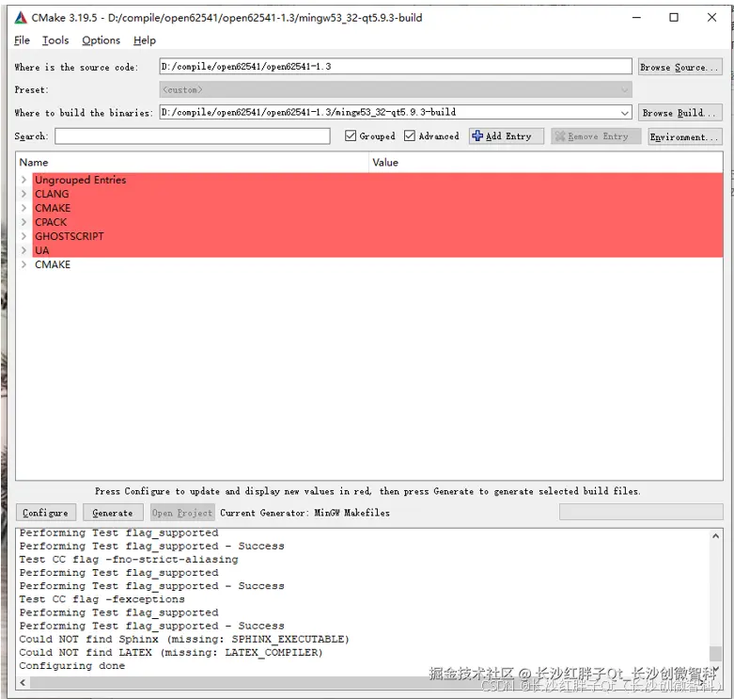Open the Options menu
Image resolution: width=734 pixels, height=699 pixels.
pyautogui.click(x=102, y=40)
